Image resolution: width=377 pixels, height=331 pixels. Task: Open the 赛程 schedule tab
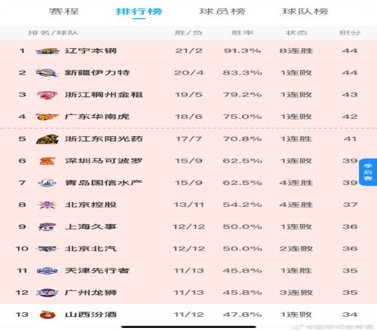[63, 11]
